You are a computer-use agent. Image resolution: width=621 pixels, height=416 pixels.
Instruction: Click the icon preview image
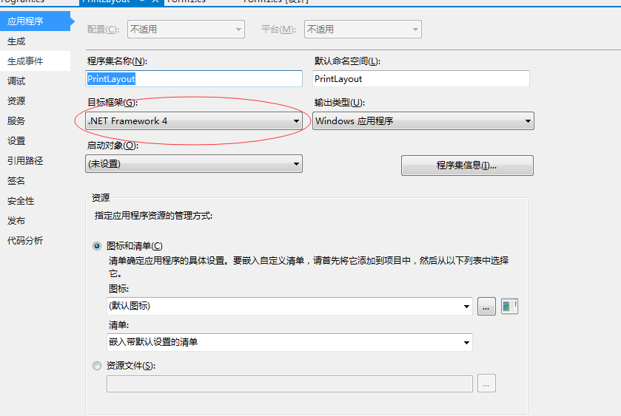tap(509, 306)
